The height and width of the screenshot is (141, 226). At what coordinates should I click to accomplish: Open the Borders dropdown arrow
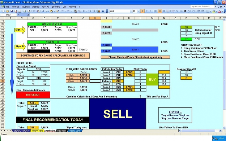(210, 11)
